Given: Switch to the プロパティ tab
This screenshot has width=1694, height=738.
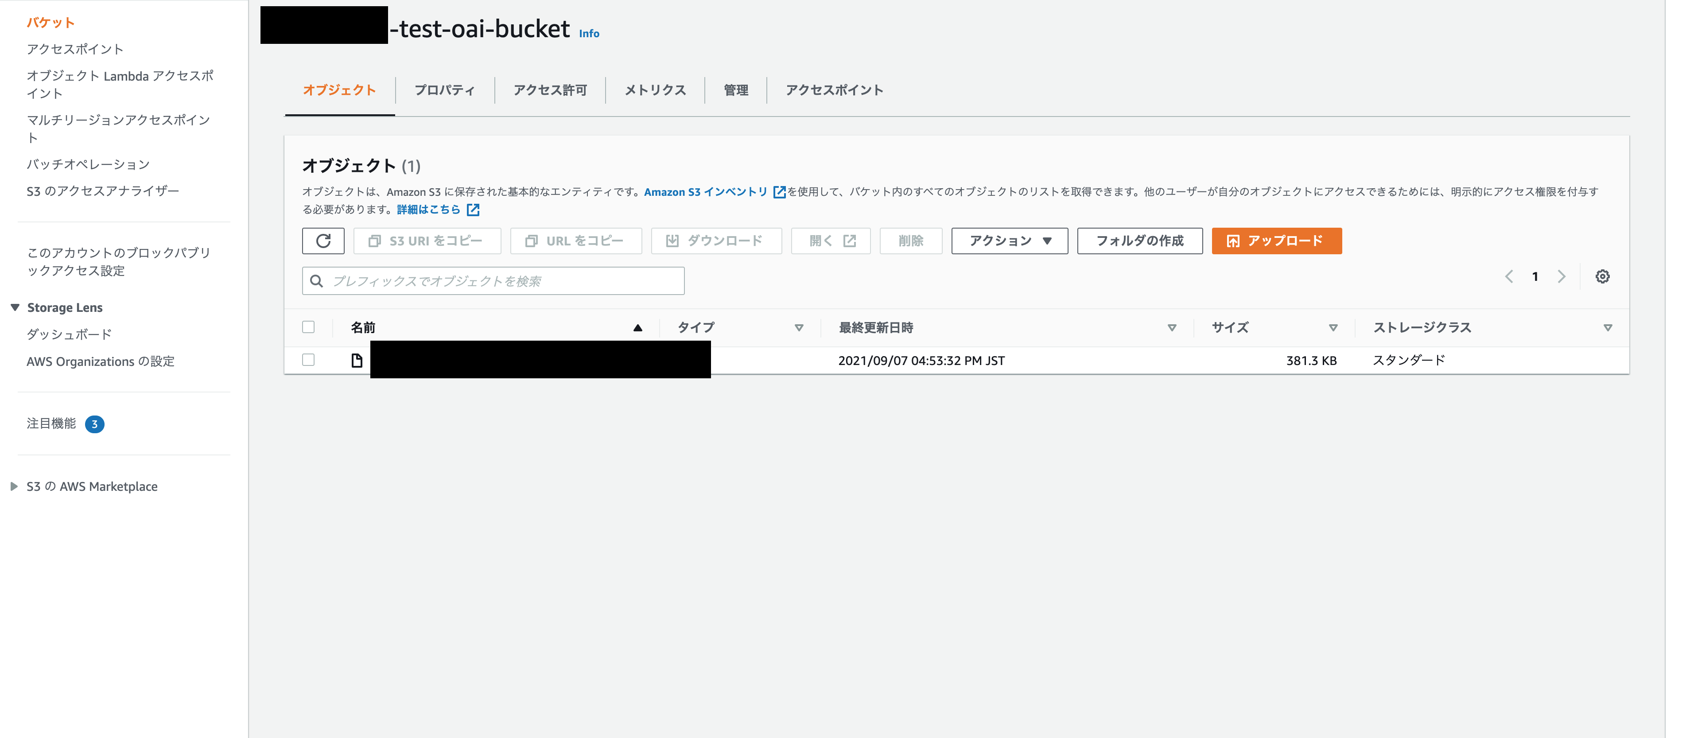Looking at the screenshot, I should pyautogui.click(x=445, y=90).
